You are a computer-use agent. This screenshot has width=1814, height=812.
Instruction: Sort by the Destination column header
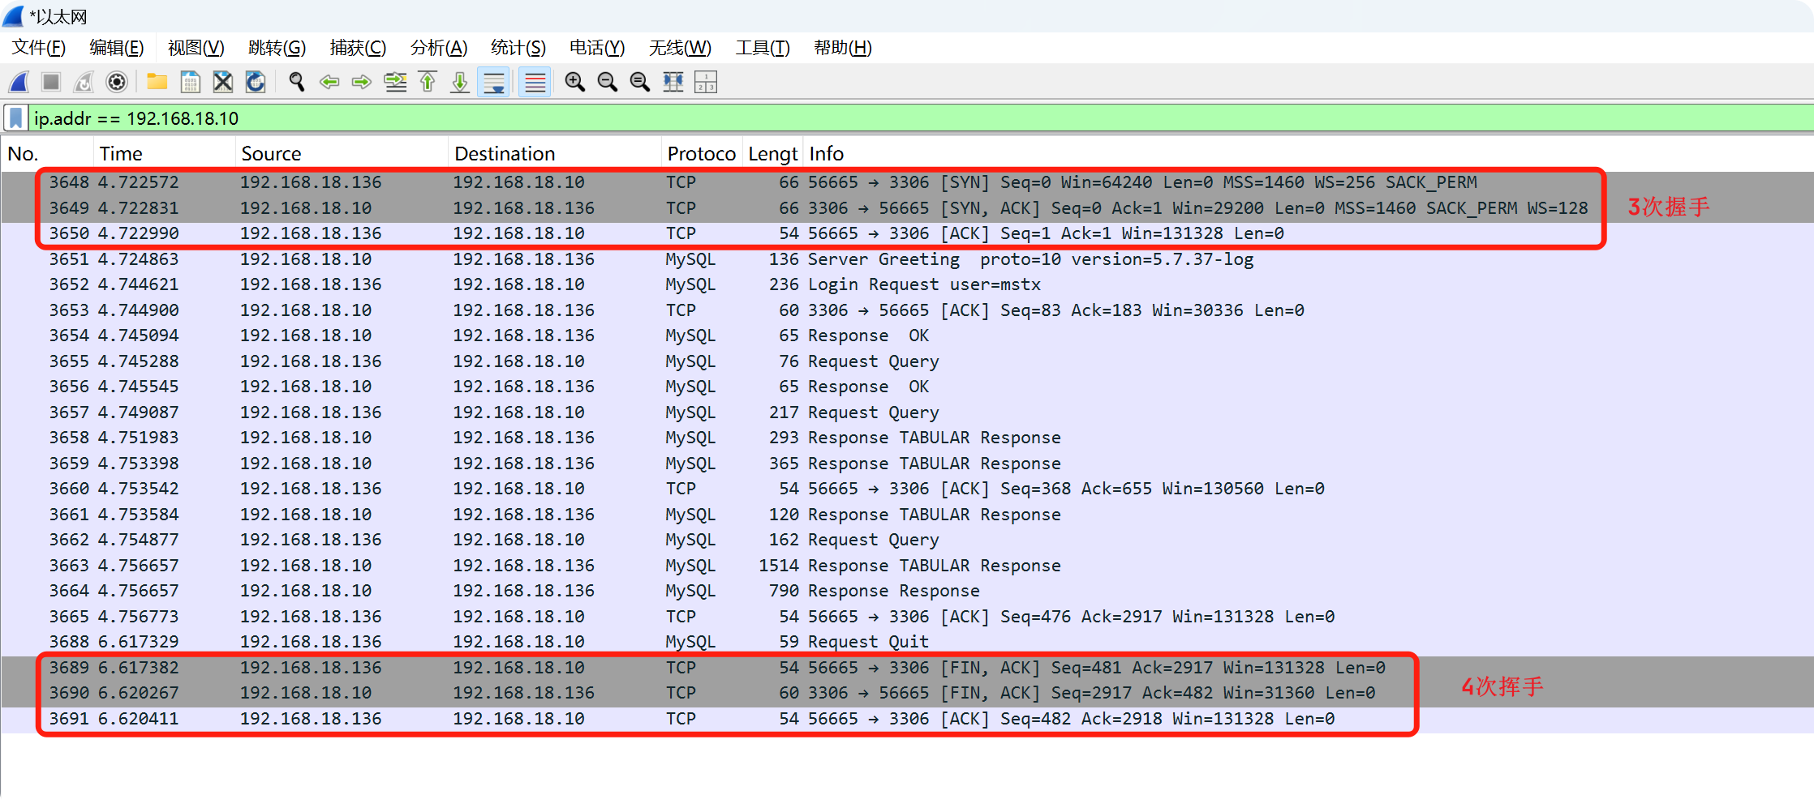[x=555, y=154]
